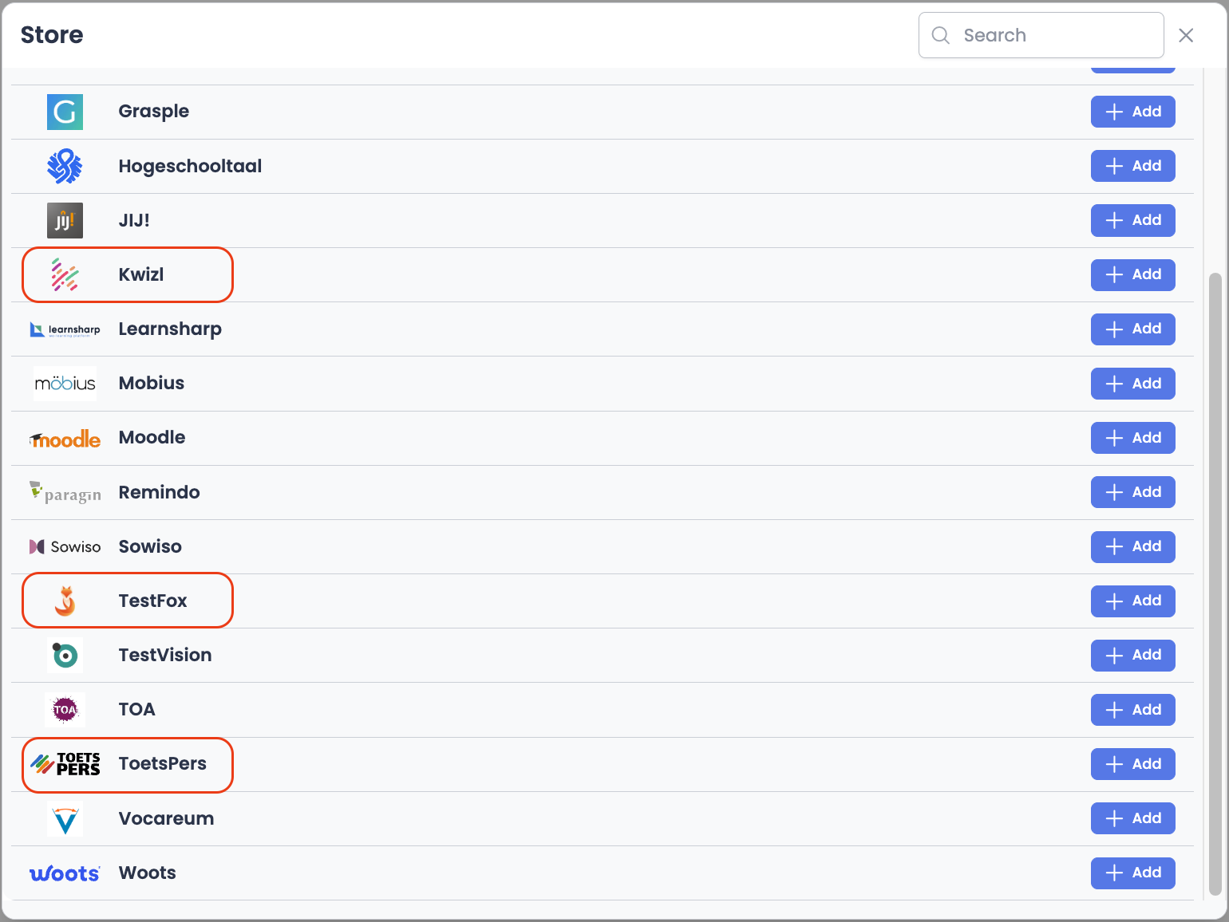Viewport: 1229px width, 922px height.
Task: Select the Moodle name label
Action: [152, 437]
